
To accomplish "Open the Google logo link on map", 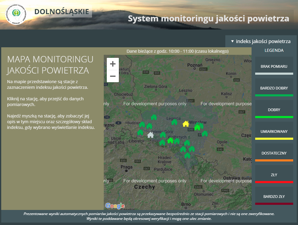I will click(115, 206).
